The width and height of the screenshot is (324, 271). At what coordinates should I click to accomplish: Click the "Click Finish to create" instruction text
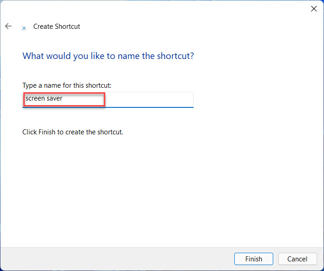[73, 132]
